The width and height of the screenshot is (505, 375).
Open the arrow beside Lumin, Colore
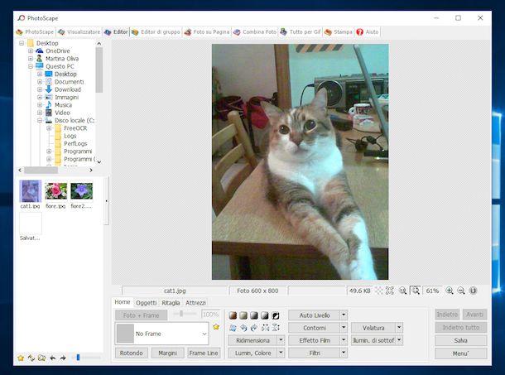pyautogui.click(x=281, y=353)
